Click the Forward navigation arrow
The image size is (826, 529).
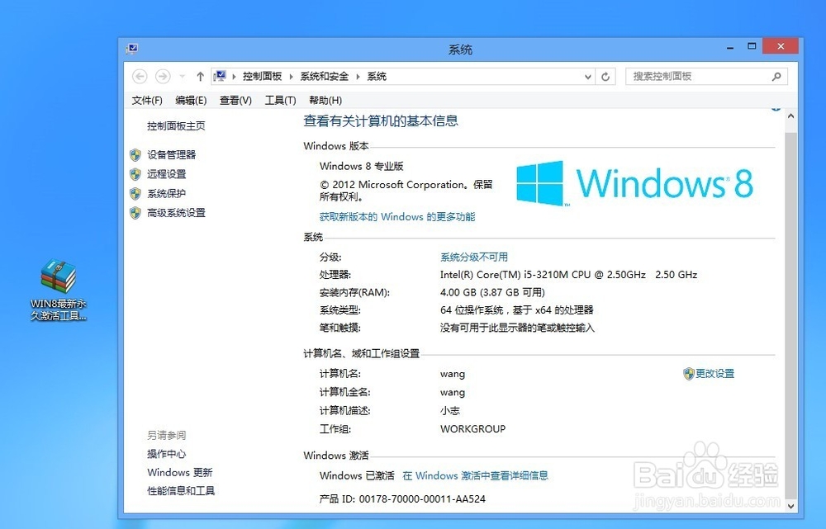pos(163,76)
